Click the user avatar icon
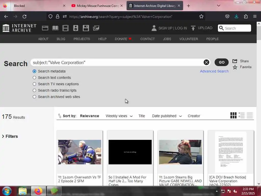The image size is (261, 196). click(x=154, y=28)
